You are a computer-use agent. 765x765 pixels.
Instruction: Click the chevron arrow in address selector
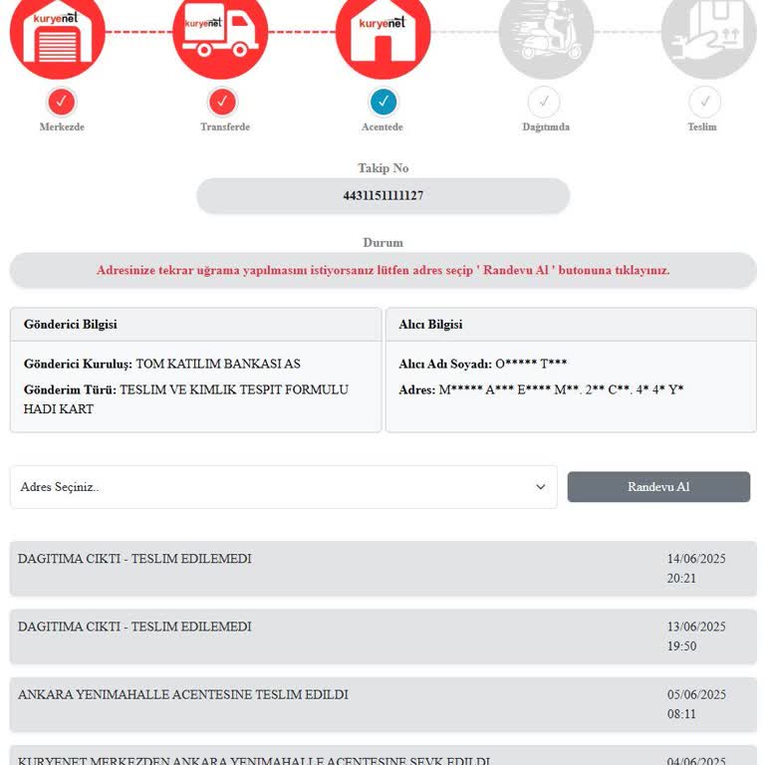pyautogui.click(x=541, y=487)
